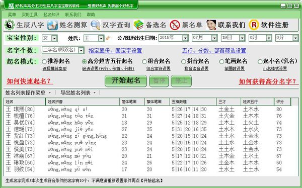The image size is (302, 188).
Task: Select the 拼音起名 mode
Action: coord(183,61)
